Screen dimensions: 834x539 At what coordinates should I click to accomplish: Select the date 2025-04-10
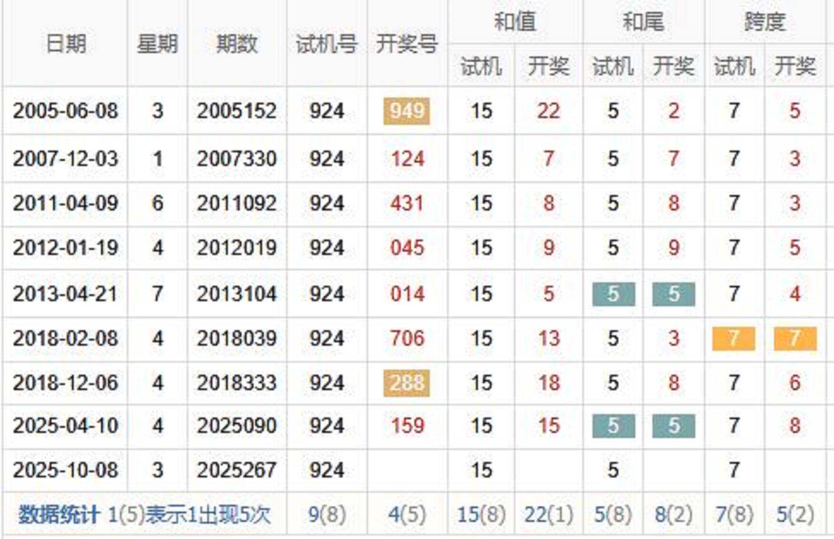[65, 425]
